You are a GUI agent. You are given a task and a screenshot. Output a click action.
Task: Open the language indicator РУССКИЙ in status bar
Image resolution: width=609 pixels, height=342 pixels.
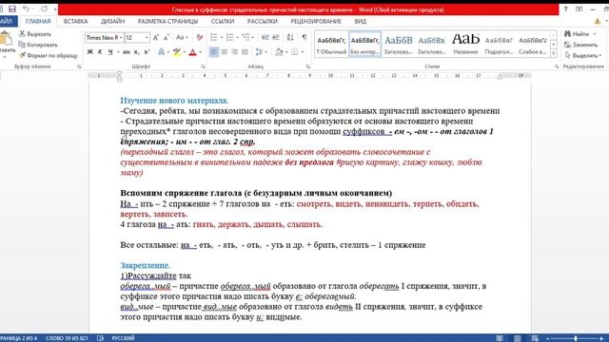coord(123,338)
